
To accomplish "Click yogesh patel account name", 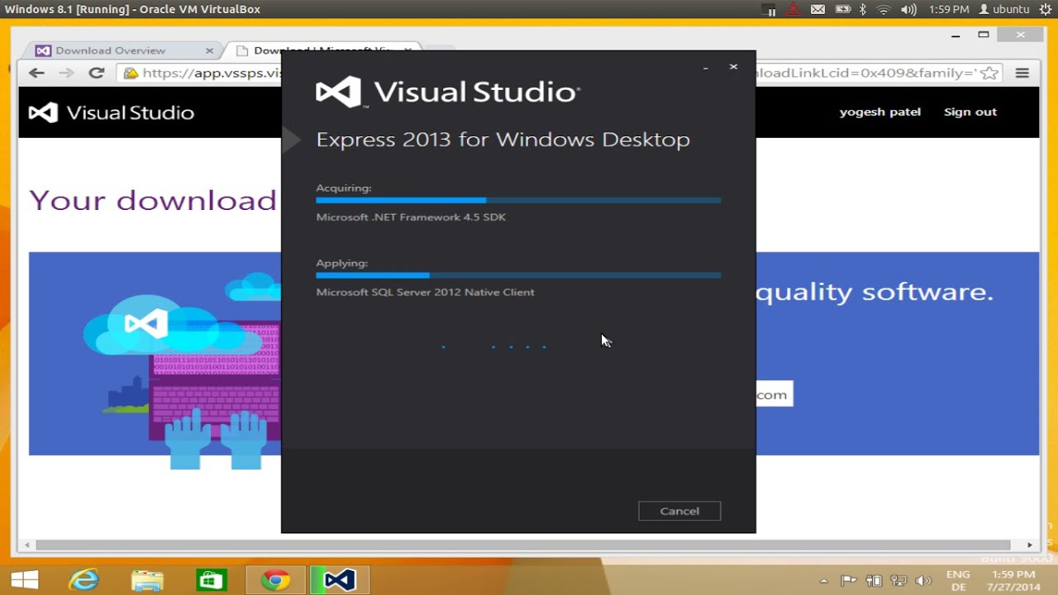I will tap(879, 112).
